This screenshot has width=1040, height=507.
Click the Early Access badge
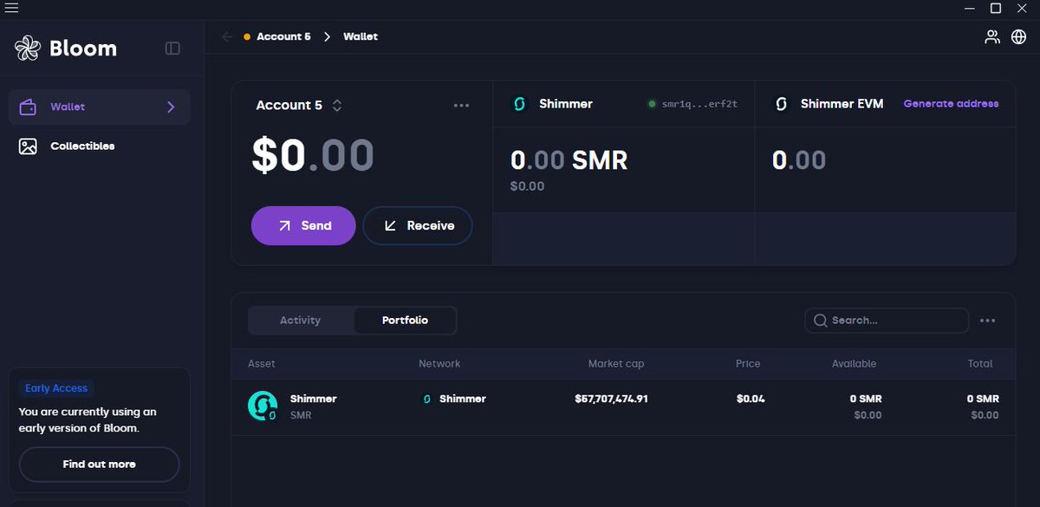tap(56, 388)
